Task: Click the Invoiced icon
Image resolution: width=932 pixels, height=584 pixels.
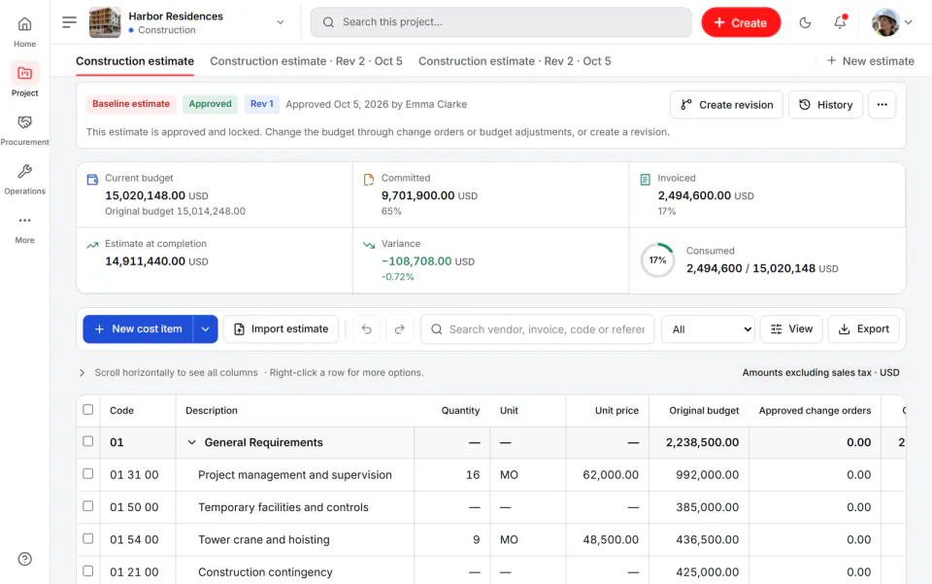Action: (x=645, y=180)
